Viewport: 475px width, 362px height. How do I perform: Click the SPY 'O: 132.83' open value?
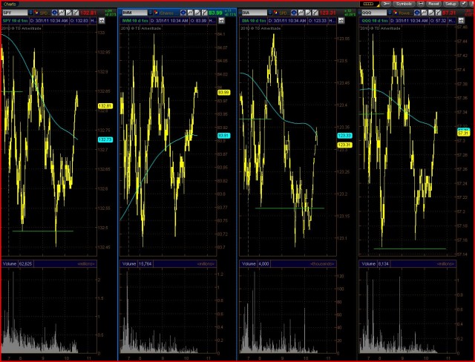(79, 21)
